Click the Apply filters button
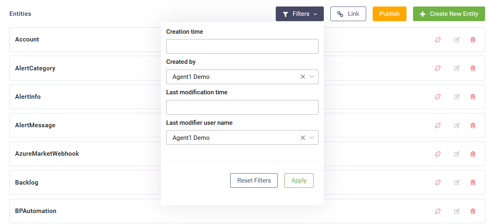The height and width of the screenshot is (224, 490). click(299, 181)
